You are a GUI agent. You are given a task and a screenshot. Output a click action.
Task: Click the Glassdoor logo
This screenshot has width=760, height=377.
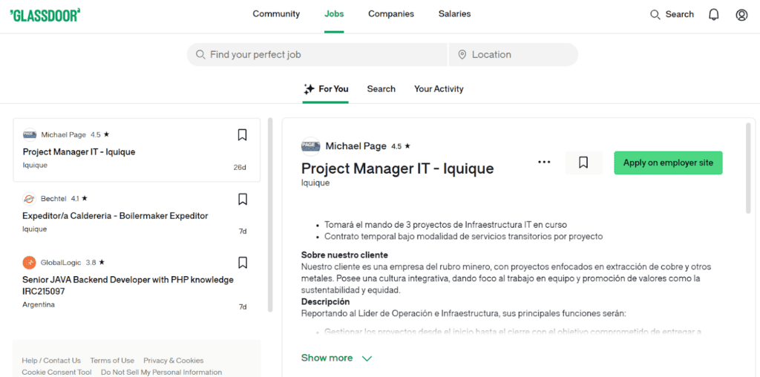pos(45,15)
